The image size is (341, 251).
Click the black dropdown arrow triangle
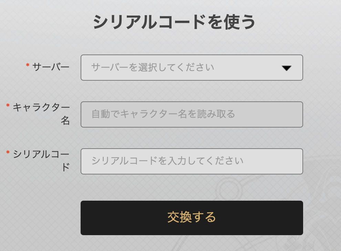click(287, 68)
